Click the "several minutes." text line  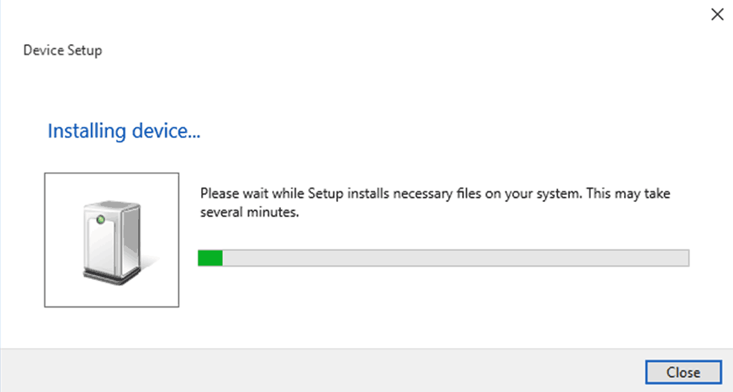tap(250, 212)
